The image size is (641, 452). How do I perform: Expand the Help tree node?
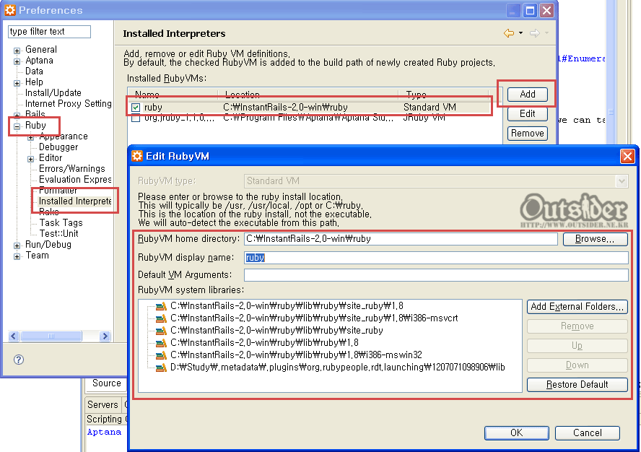coord(17,83)
